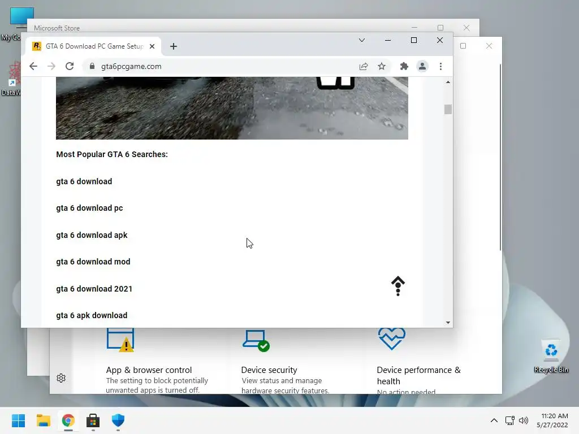Open File Explorer from taskbar
This screenshot has width=579, height=434.
tap(43, 420)
